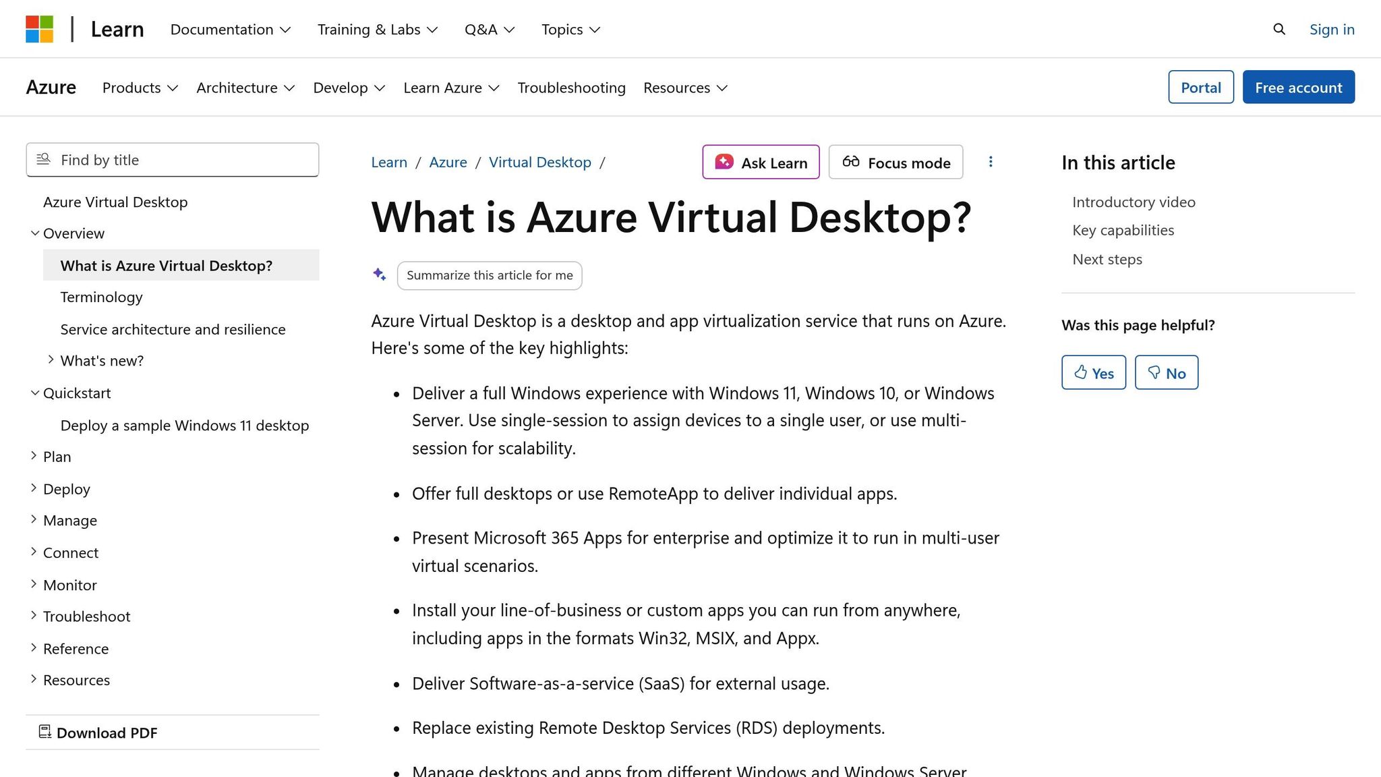Expand the Monitor tree section
The width and height of the screenshot is (1381, 777).
(x=63, y=585)
